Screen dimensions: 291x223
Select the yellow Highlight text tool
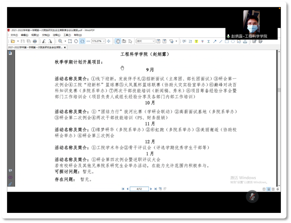click(196, 41)
